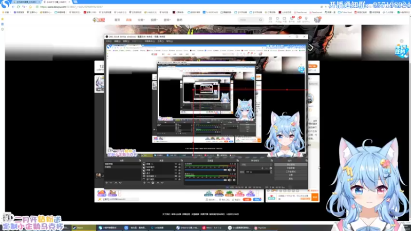The image size is (411, 231).
Task: Open OBS settings from Controls panel
Action: (291, 175)
